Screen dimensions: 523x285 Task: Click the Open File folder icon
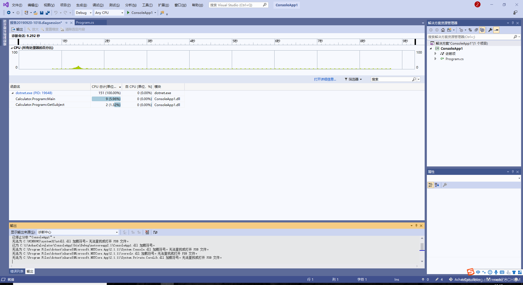(x=35, y=13)
